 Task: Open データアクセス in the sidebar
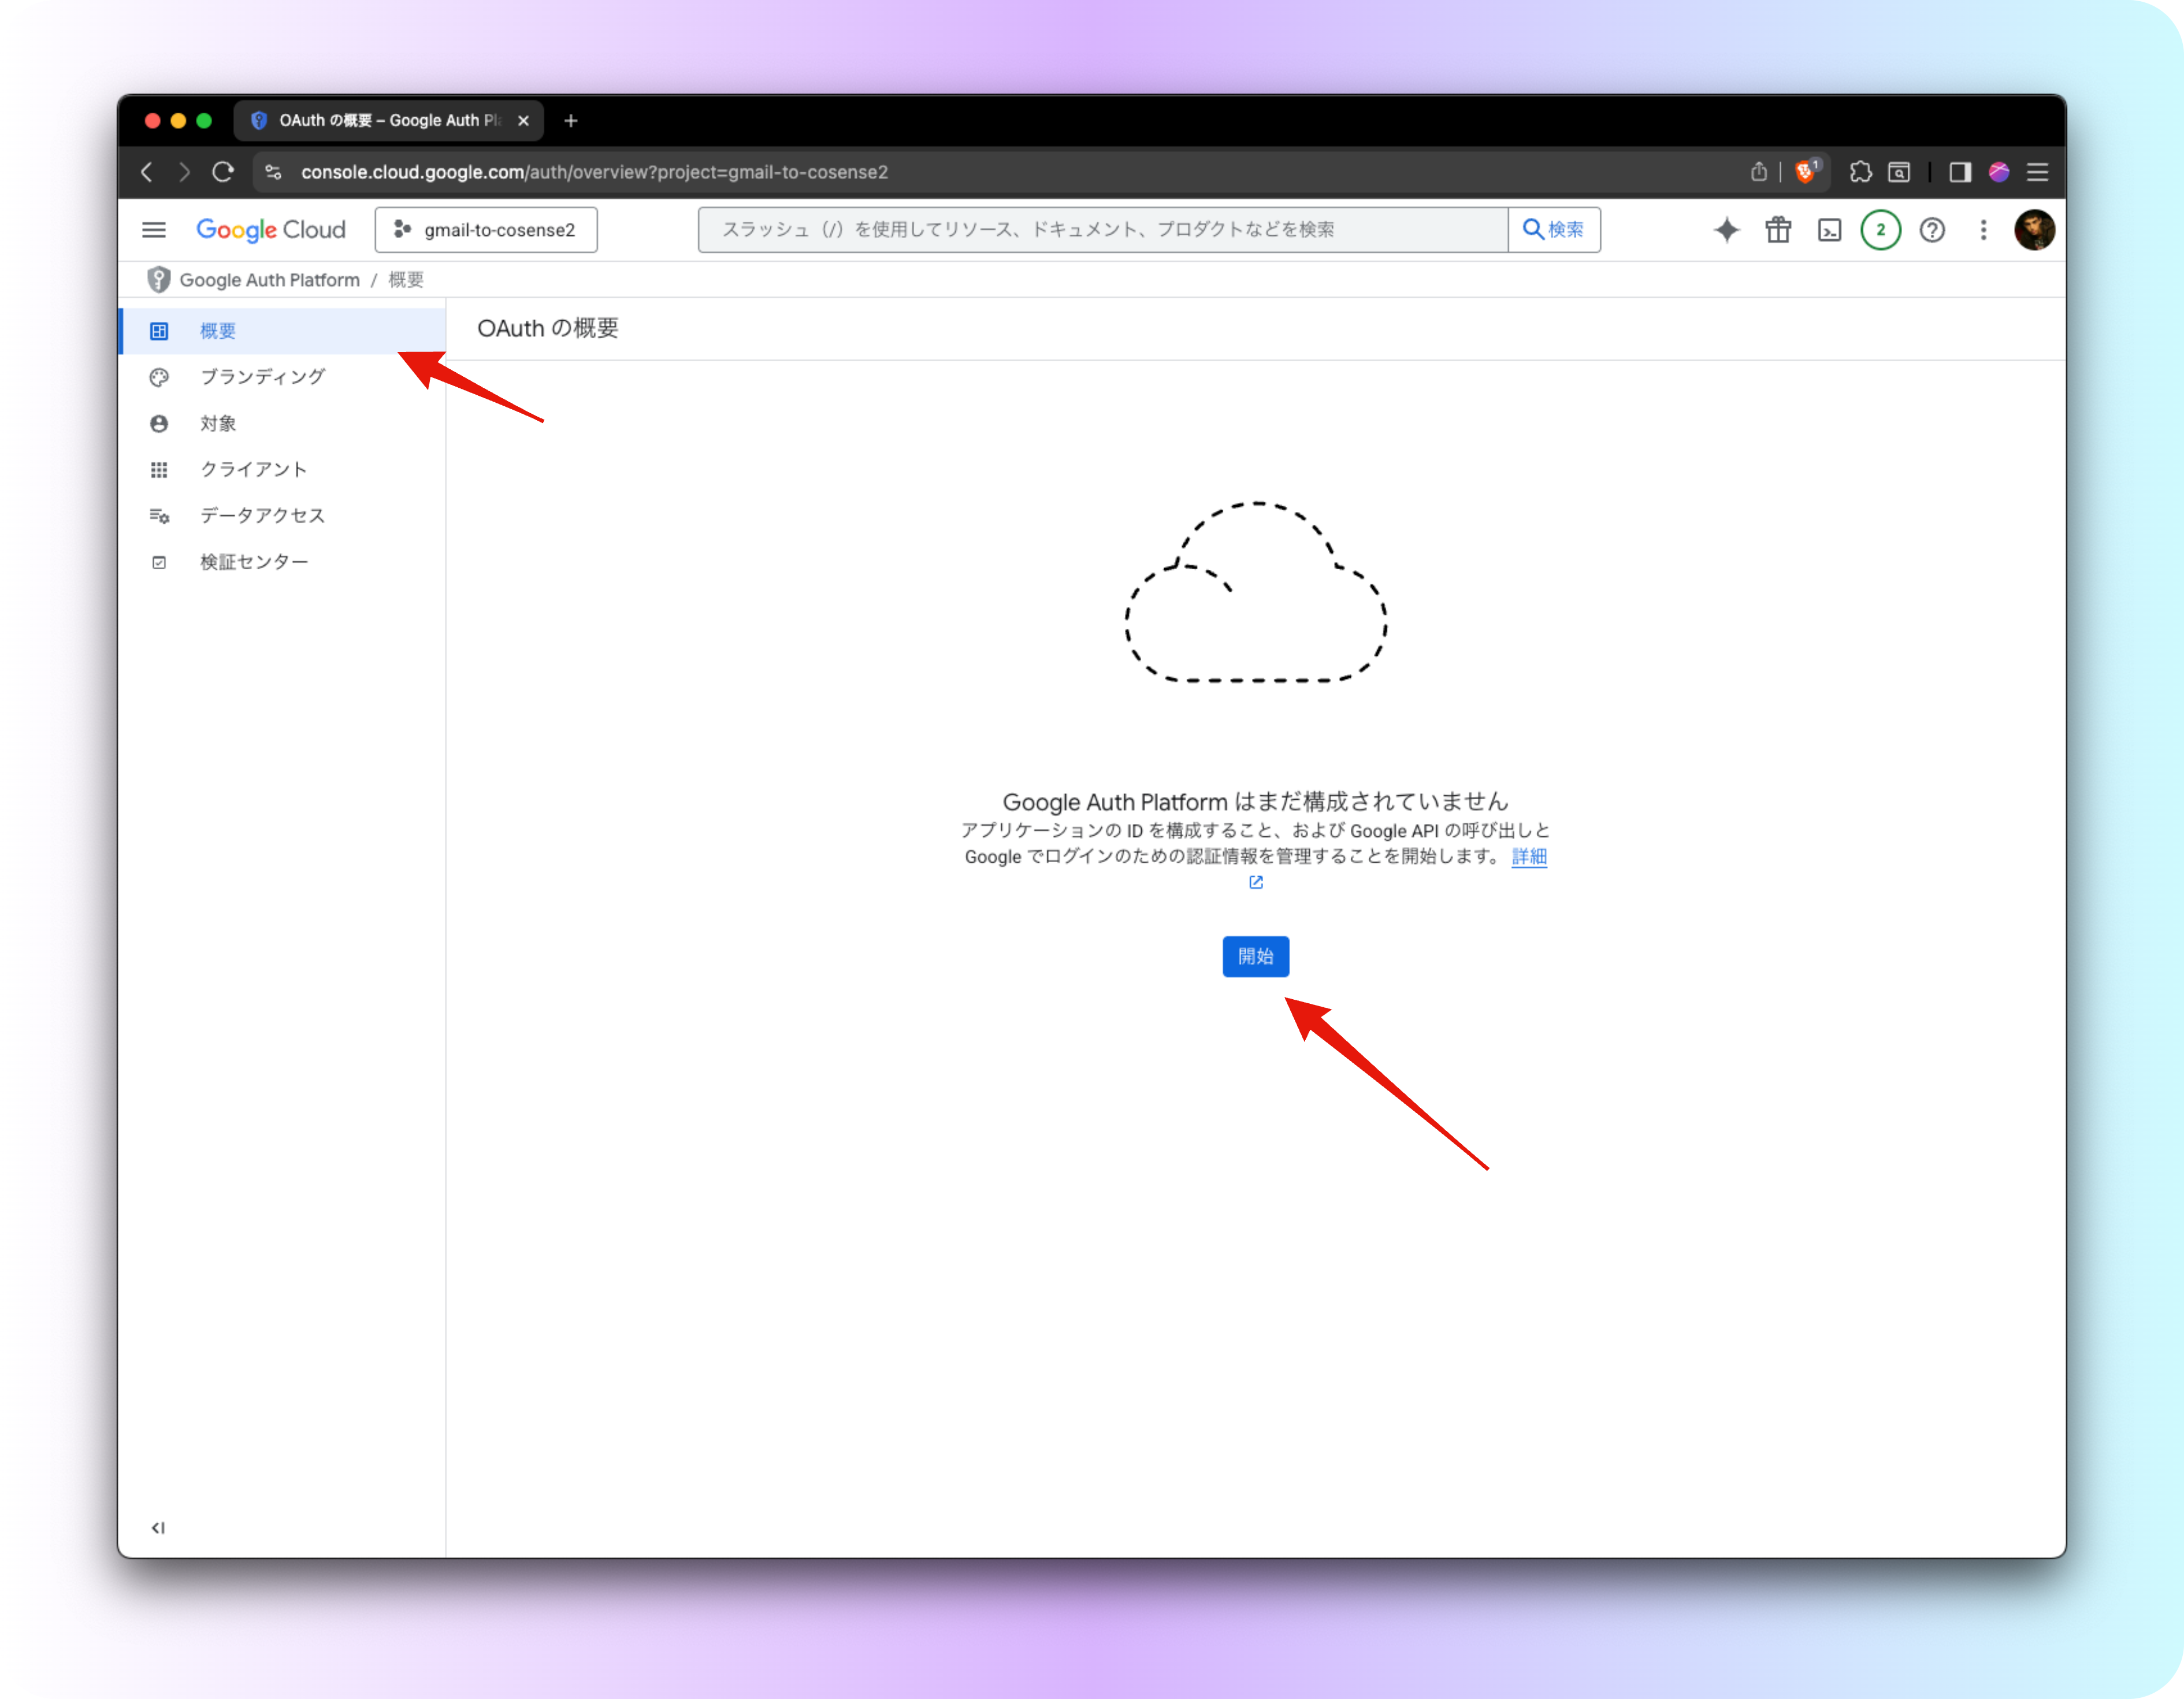(283, 516)
